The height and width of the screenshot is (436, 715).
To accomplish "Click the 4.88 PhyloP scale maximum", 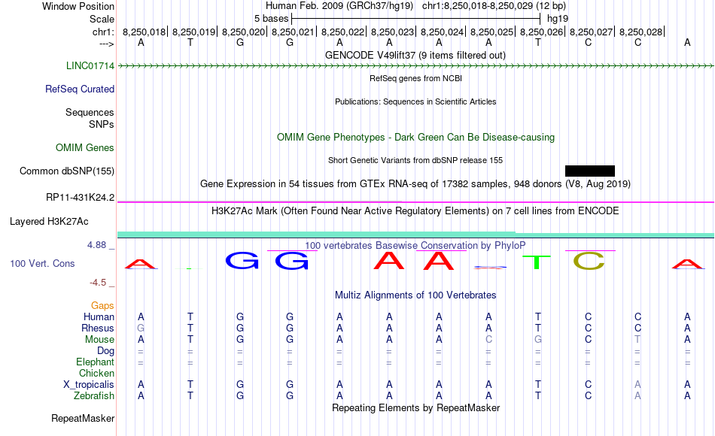I will pos(96,245).
